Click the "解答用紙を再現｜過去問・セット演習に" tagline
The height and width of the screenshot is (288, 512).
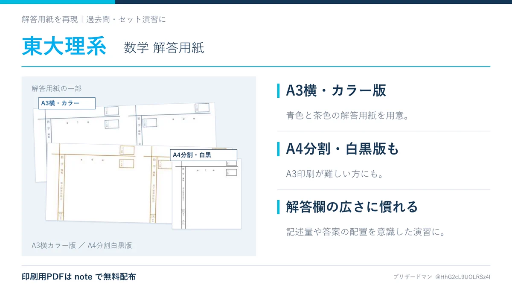pos(93,19)
